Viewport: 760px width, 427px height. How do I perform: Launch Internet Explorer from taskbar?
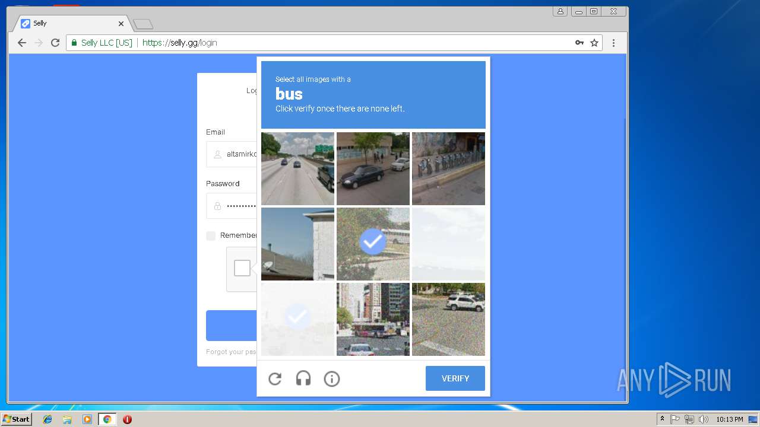pos(47,419)
